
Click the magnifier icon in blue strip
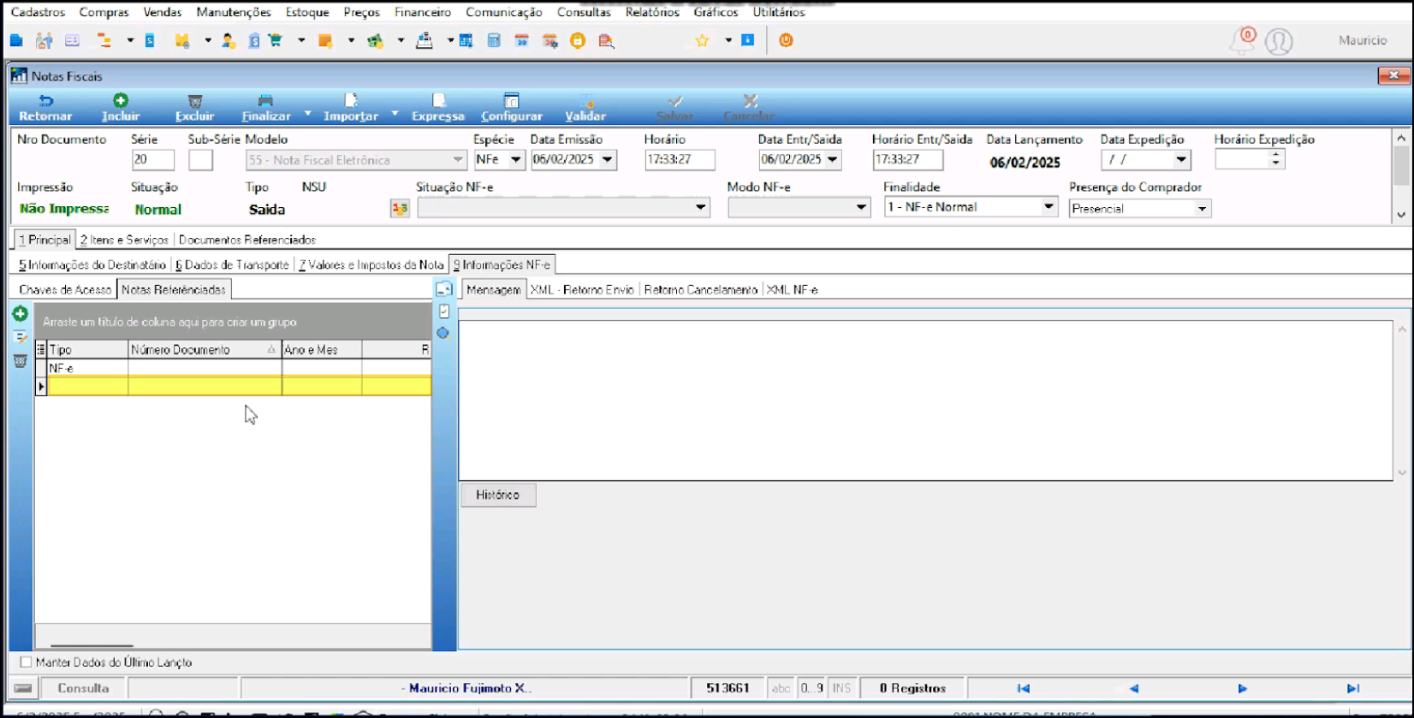pyautogui.click(x=443, y=333)
